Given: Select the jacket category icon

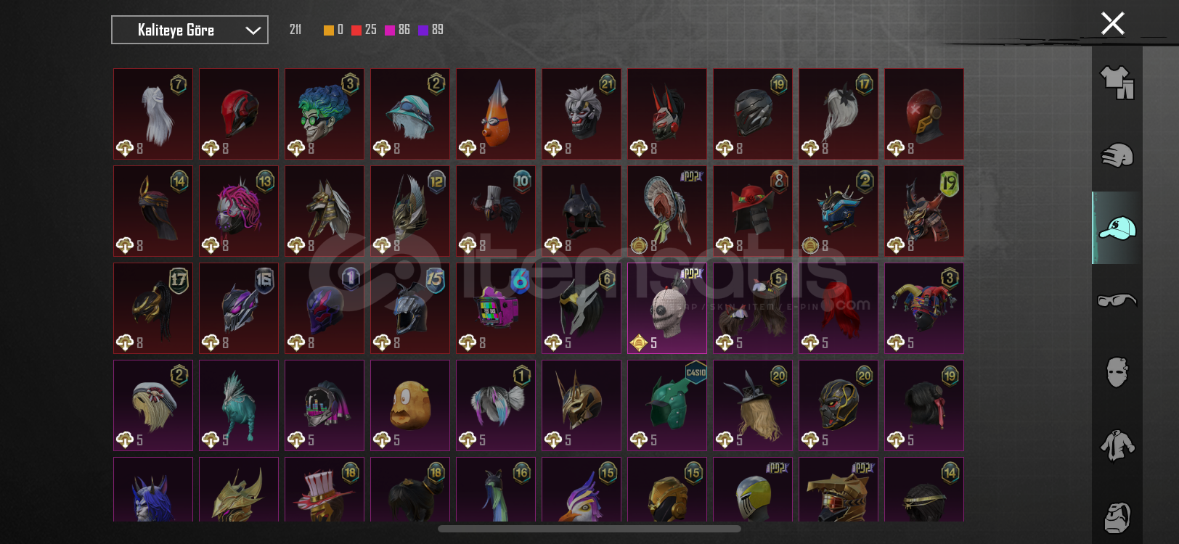Looking at the screenshot, I should point(1117,445).
